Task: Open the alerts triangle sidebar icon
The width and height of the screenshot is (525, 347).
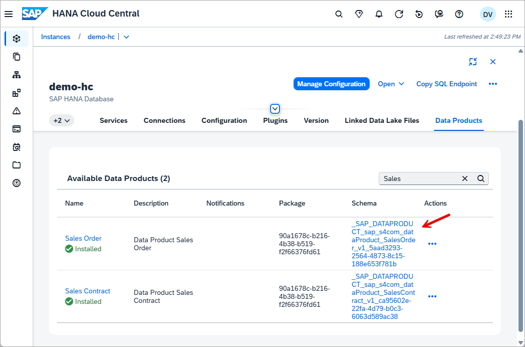Action: click(x=17, y=111)
